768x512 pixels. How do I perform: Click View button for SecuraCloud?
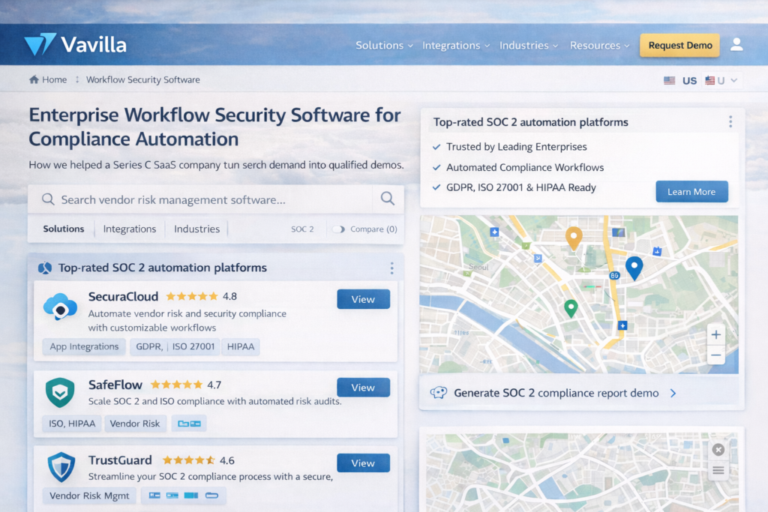point(363,299)
